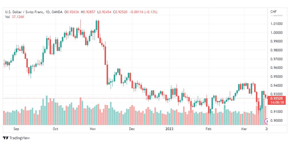
Task: Click the TradingView logo icon
Action: (6, 138)
